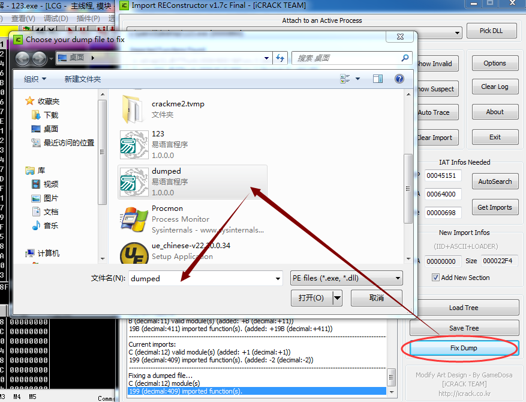Select the 123 program file icon
Screen dimensions: 526x402
click(134, 145)
